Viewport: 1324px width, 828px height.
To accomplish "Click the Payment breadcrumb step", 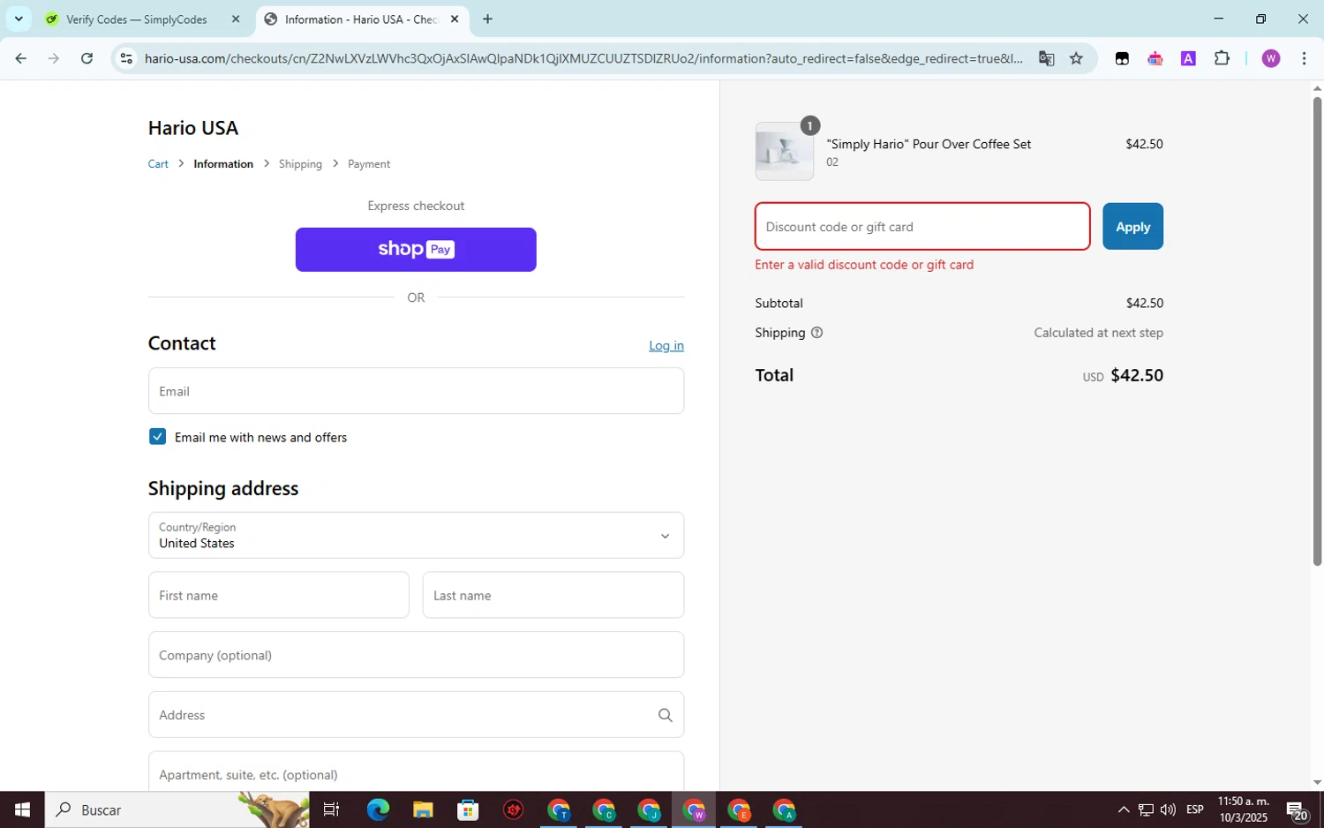I will 369,164.
